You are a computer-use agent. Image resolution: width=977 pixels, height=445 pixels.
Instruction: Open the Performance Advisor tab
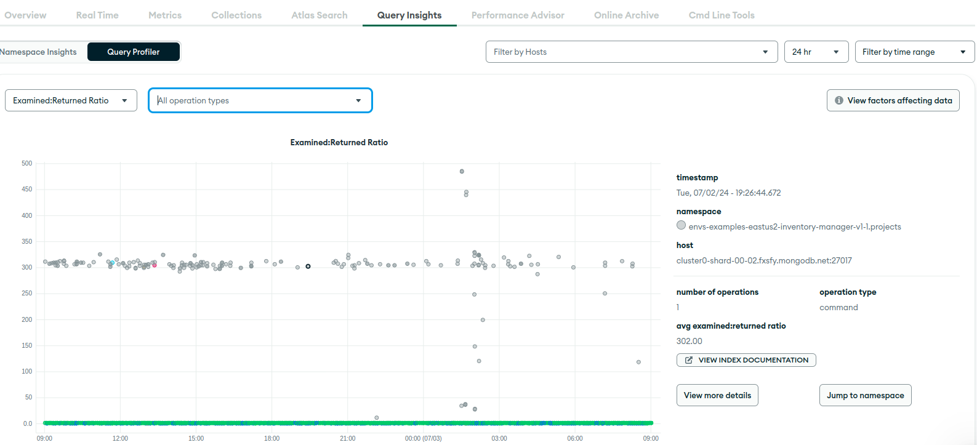tap(518, 15)
